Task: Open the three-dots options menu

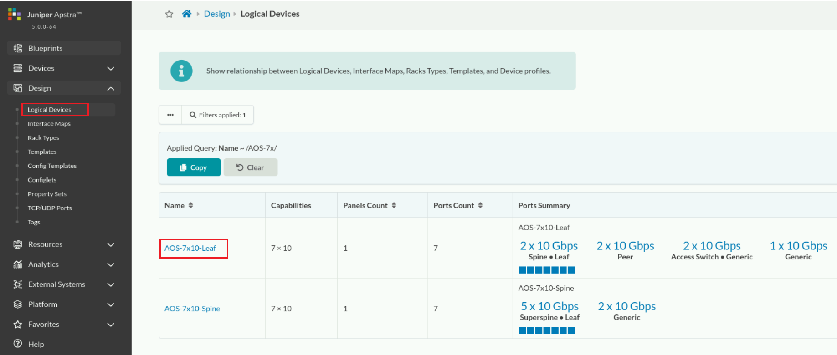Action: click(x=170, y=115)
